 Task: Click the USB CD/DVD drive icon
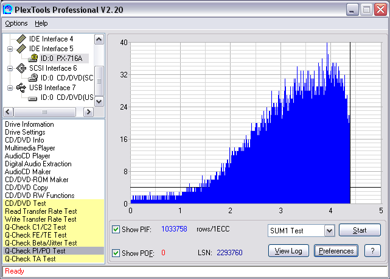point(33,99)
